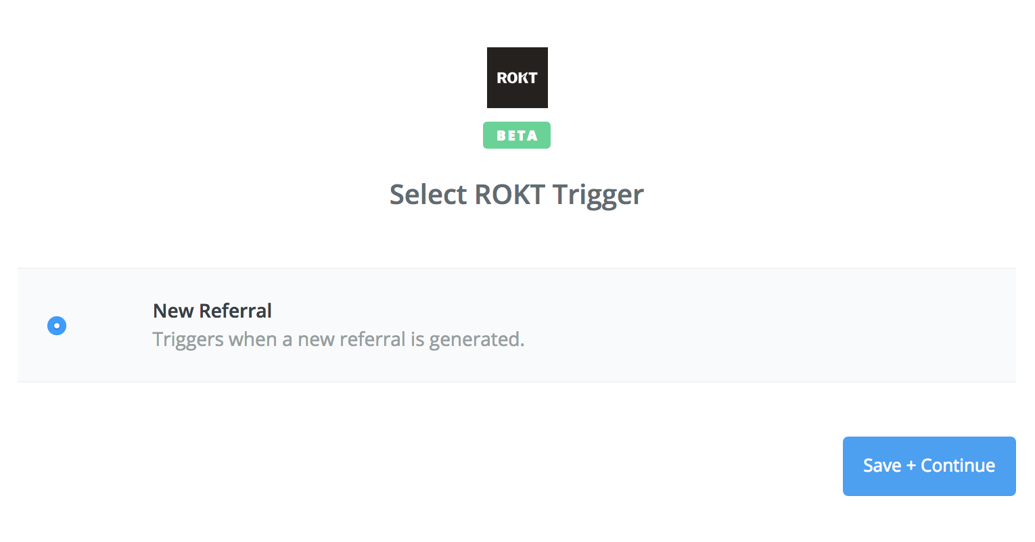Image resolution: width=1035 pixels, height=542 pixels.
Task: Click the word Trigger in the heading
Action: tap(598, 195)
